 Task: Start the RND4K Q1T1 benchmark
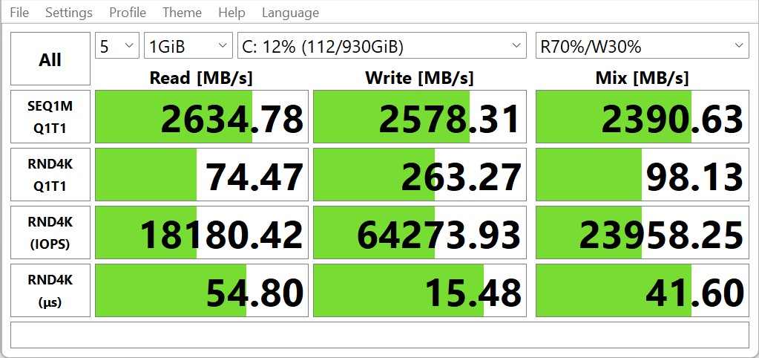[x=50, y=175]
